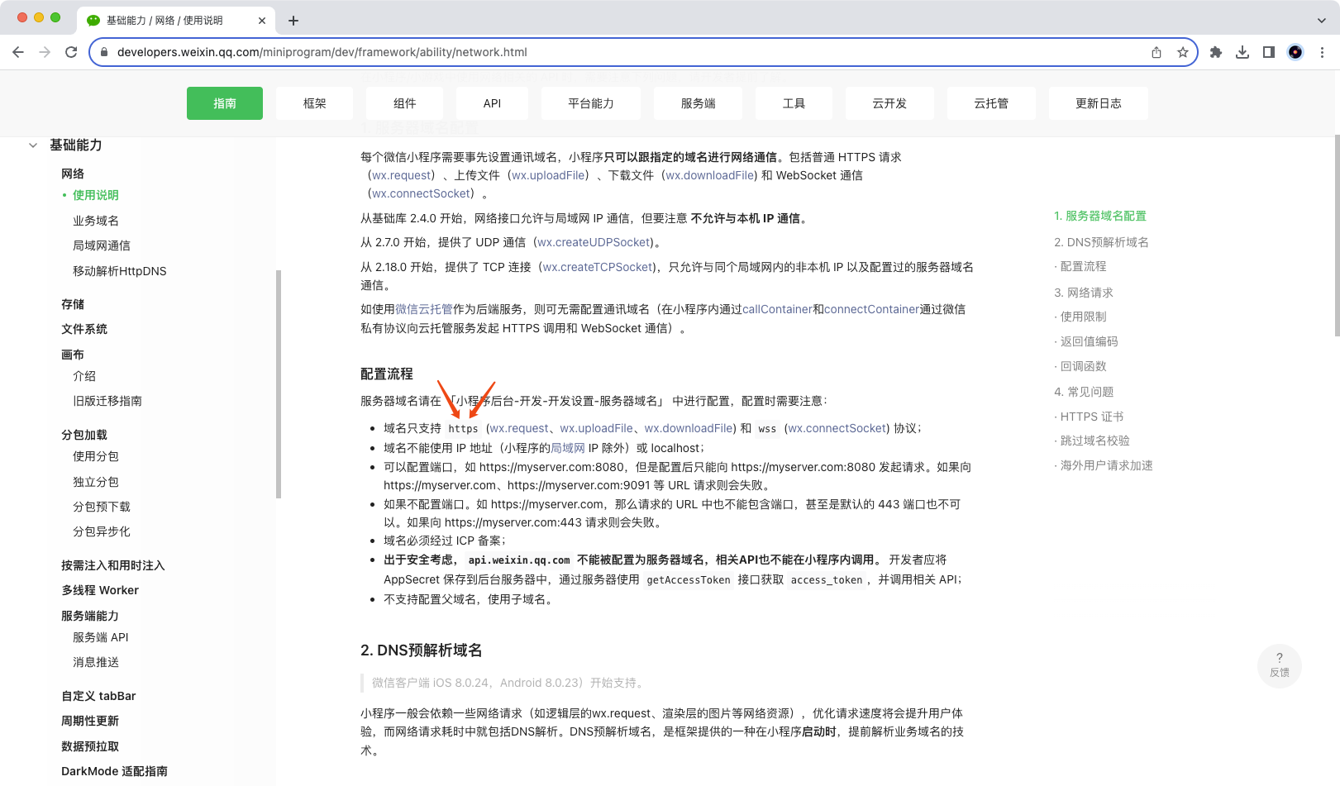This screenshot has width=1340, height=786.
Task: Open 自定义 tabBar sidebar item
Action: click(98, 696)
